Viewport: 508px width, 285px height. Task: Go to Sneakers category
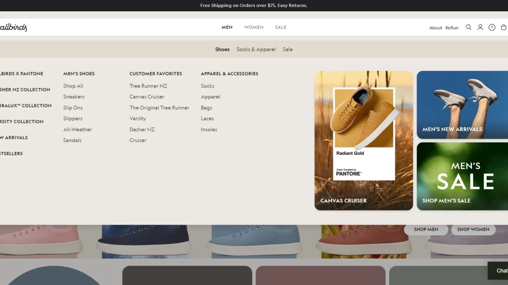pyautogui.click(x=74, y=96)
